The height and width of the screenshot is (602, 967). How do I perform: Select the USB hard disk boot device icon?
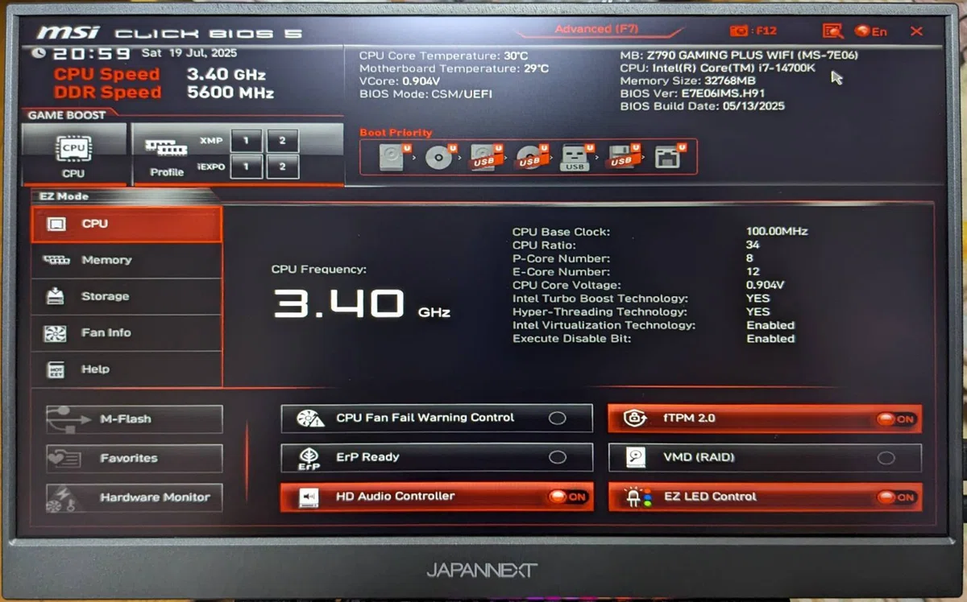pos(483,157)
